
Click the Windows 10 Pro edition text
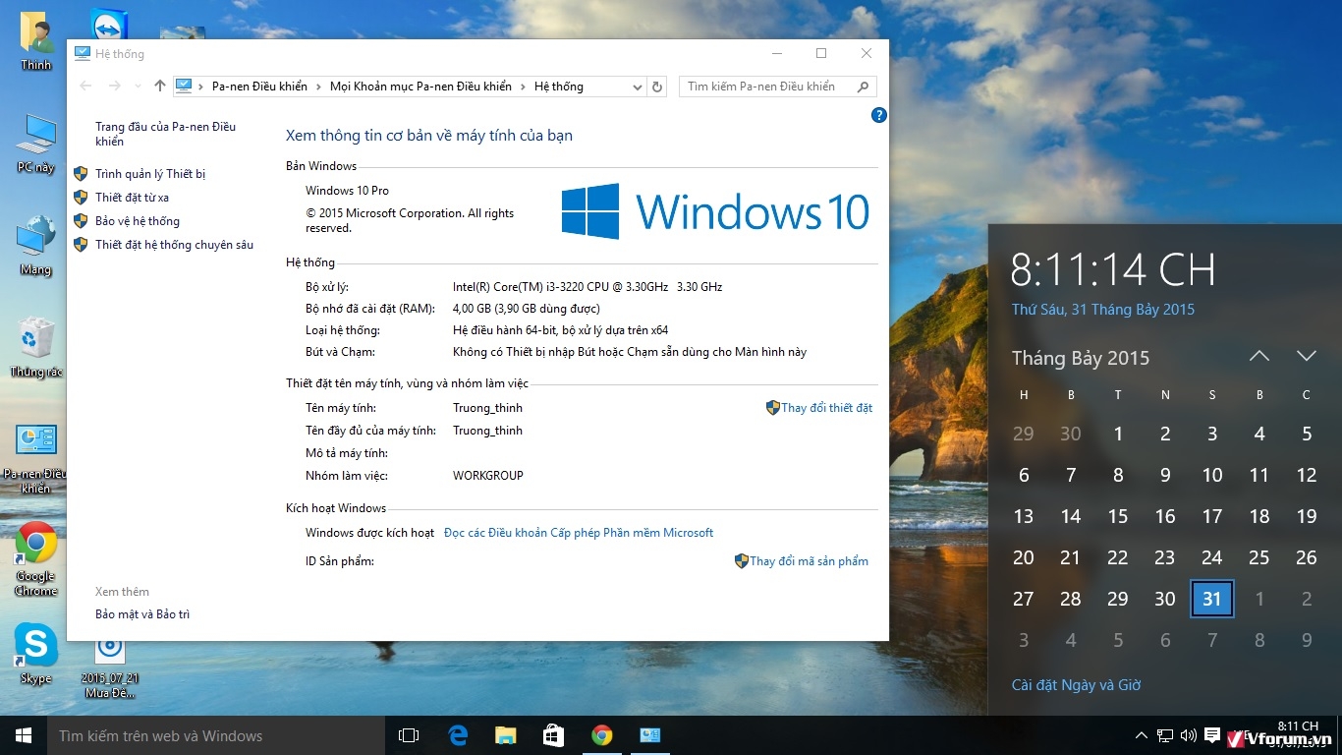coord(347,191)
